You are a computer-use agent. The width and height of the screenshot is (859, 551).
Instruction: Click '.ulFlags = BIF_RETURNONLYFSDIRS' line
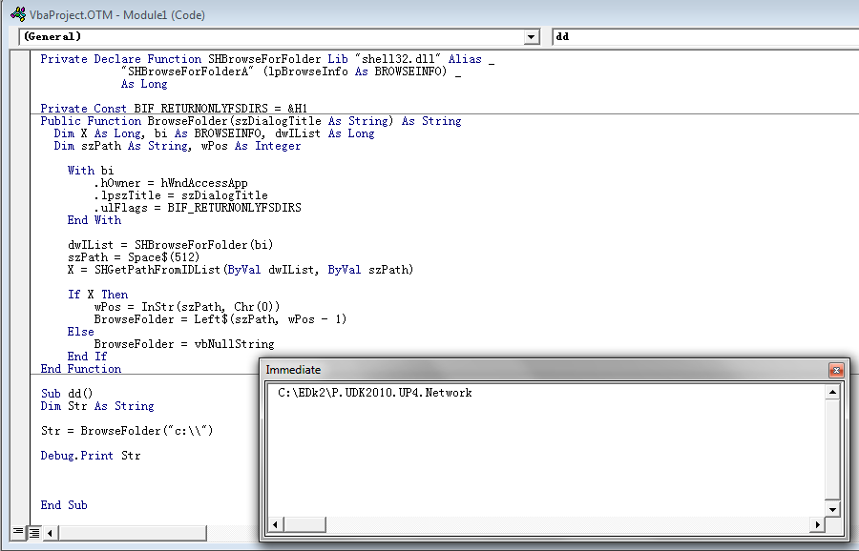click(198, 208)
